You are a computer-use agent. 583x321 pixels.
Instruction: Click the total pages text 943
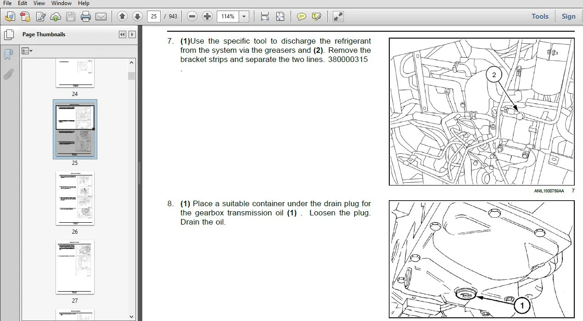pyautogui.click(x=173, y=17)
